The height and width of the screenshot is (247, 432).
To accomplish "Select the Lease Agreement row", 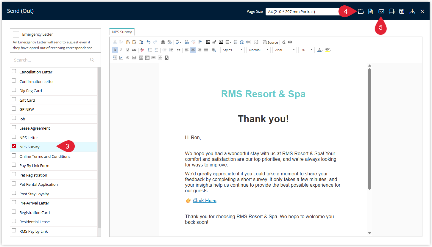I will [x=54, y=128].
